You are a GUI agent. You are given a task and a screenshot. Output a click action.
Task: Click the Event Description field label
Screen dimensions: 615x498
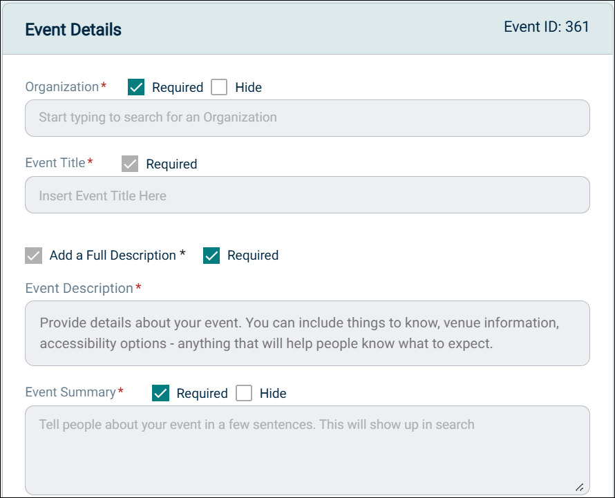[79, 288]
